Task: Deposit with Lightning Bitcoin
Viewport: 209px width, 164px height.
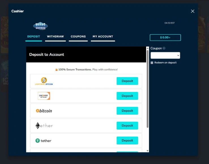Action: 127,81
